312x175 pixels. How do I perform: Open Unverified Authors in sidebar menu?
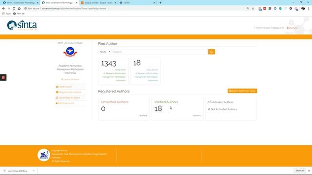(68, 98)
